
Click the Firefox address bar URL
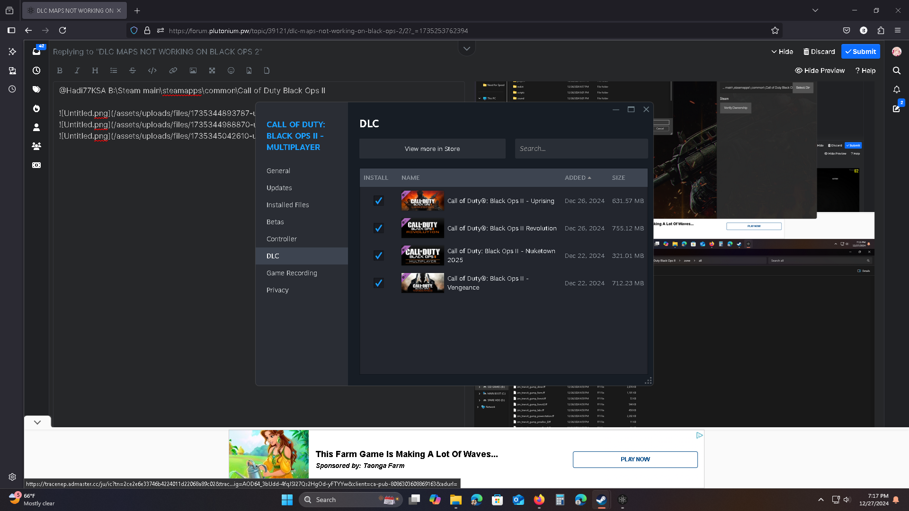(x=318, y=31)
